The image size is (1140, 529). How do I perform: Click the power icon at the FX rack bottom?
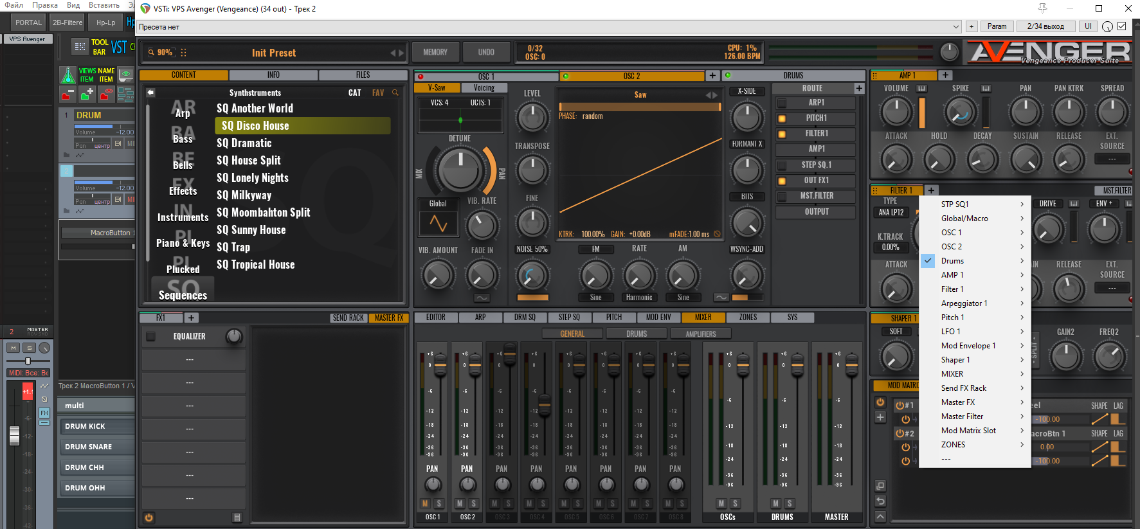tap(149, 517)
